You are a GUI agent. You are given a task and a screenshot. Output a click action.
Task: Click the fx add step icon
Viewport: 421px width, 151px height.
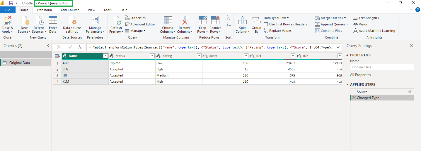point(80,47)
